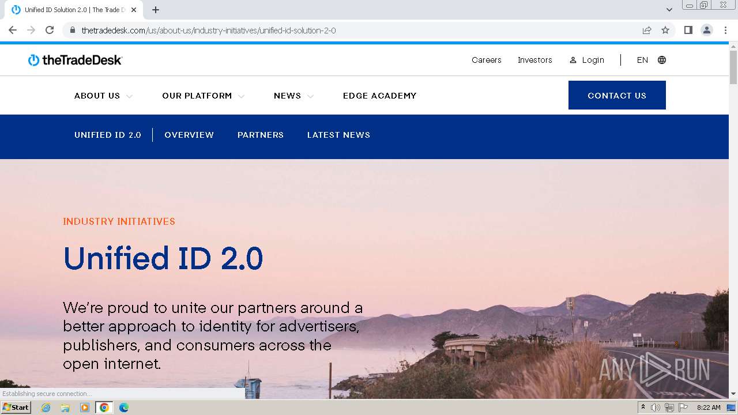Click the Chrome taskbar icon
Screen dimensions: 738x415
coord(104,408)
